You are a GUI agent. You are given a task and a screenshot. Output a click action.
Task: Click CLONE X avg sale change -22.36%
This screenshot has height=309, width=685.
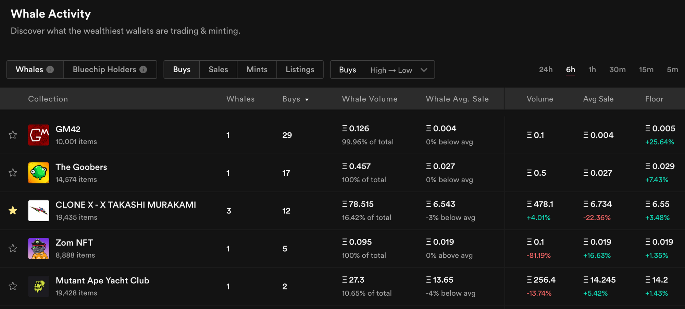597,218
